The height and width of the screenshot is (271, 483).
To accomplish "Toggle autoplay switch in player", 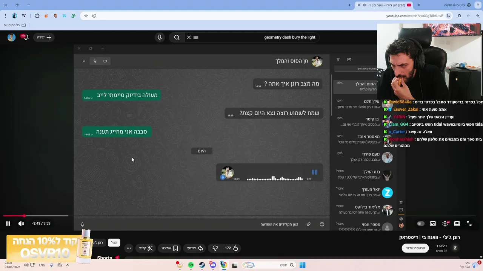I will click(x=420, y=224).
